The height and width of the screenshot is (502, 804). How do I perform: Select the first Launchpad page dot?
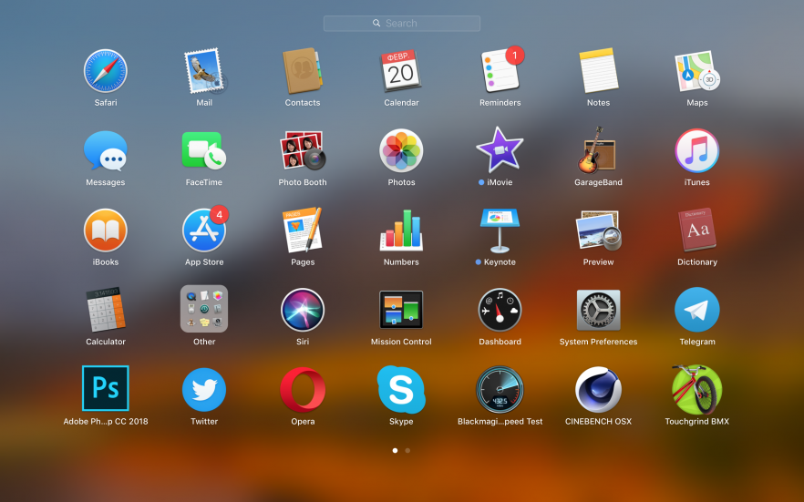click(395, 451)
